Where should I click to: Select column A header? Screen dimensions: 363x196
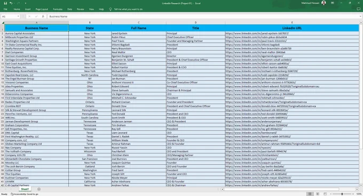tap(37, 22)
